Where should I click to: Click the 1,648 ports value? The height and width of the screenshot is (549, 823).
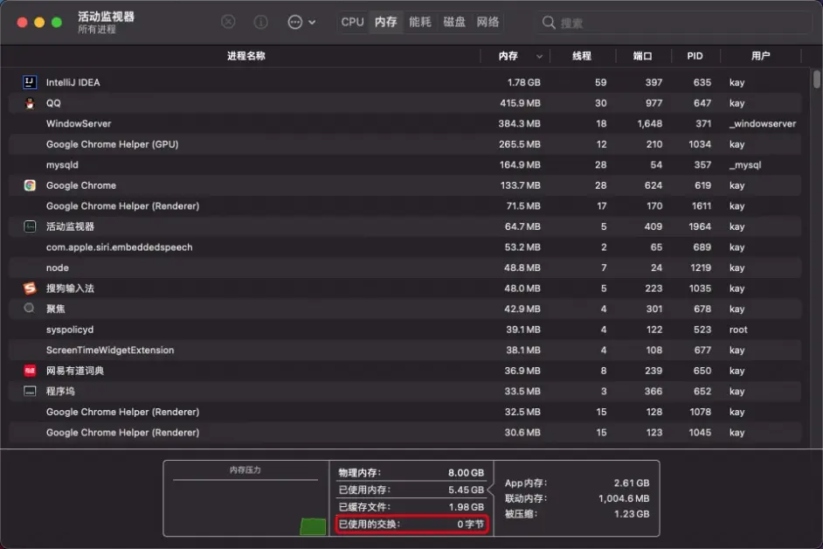[x=650, y=123]
